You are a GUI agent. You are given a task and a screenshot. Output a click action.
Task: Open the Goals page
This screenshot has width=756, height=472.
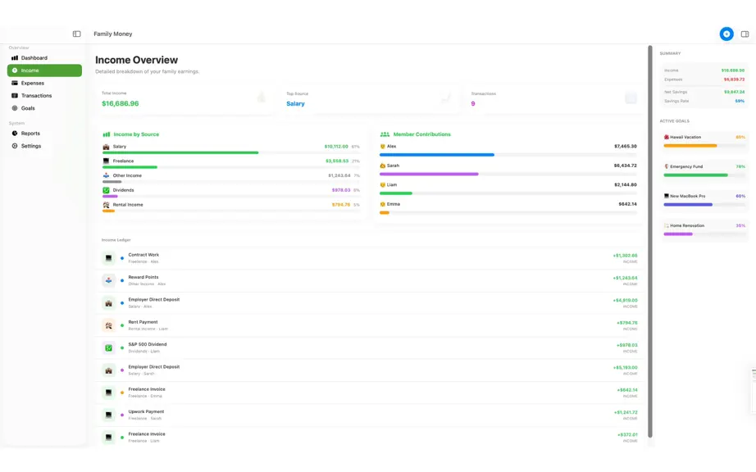(x=44, y=108)
